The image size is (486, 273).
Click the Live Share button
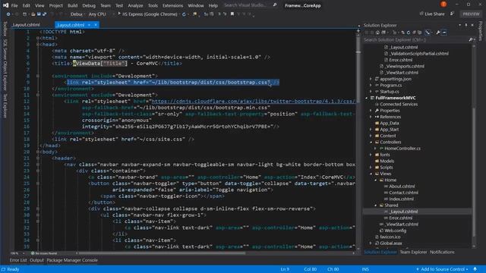[x=432, y=14]
